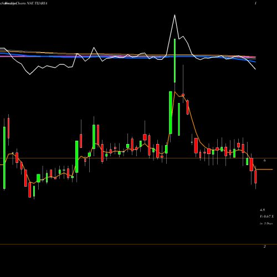Click the highest thin green candle below the white peak
The height and width of the screenshot is (277, 277).
point(175,60)
